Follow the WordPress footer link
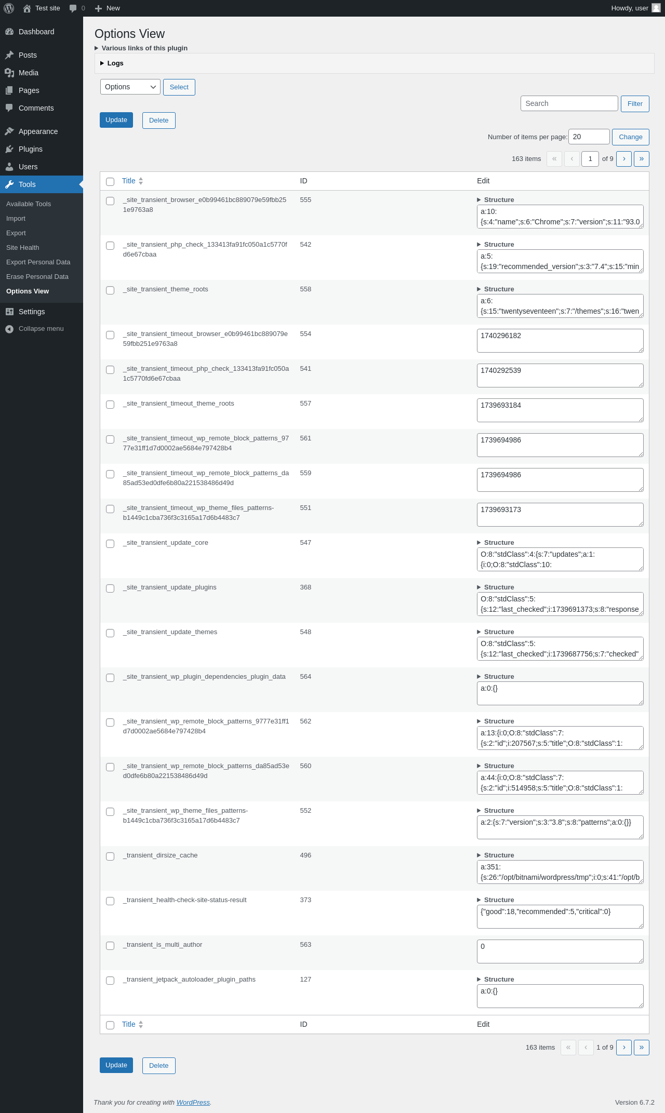Viewport: 665px width, 1113px height. click(x=193, y=1102)
